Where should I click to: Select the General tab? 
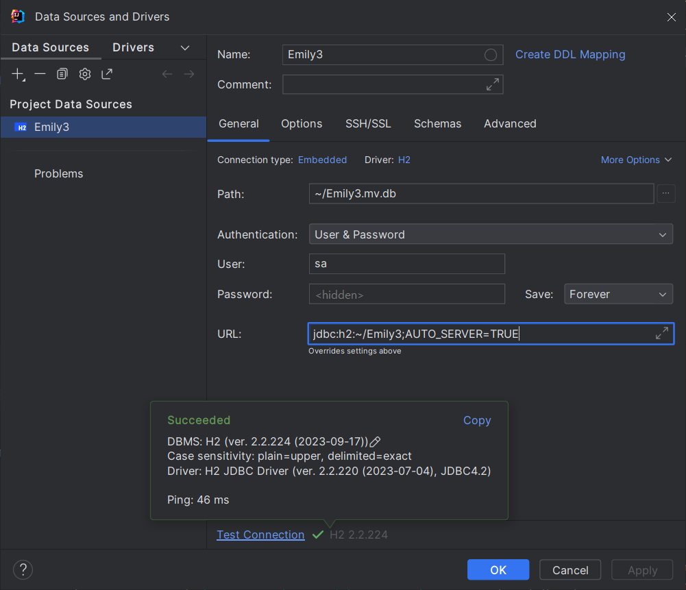(238, 124)
